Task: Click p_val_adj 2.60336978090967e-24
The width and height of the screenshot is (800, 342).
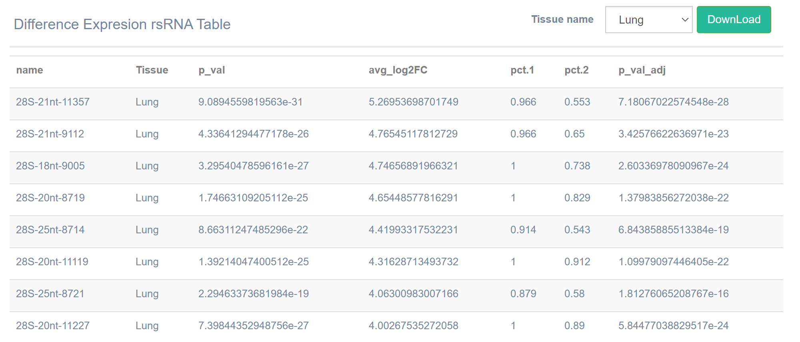Action: pyautogui.click(x=674, y=166)
